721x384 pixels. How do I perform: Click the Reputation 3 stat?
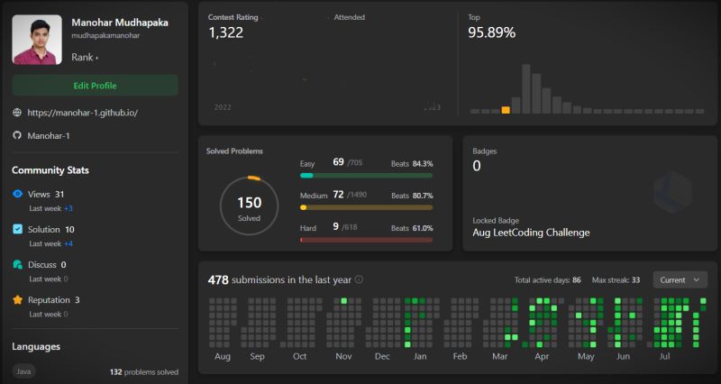click(x=54, y=300)
